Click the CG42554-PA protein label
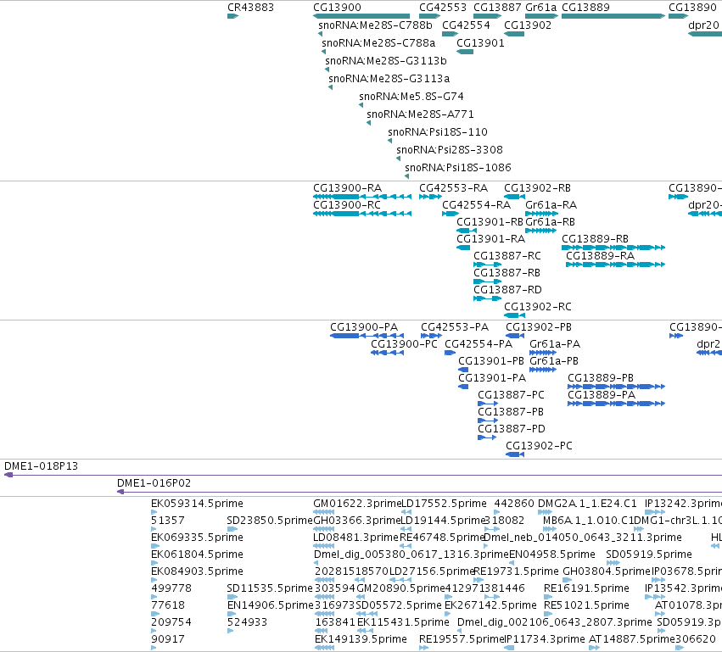The width and height of the screenshot is (722, 652). (479, 344)
